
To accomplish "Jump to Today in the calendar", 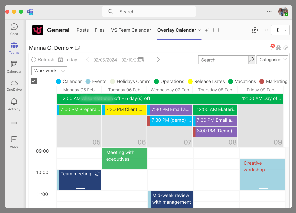I will point(68,60).
